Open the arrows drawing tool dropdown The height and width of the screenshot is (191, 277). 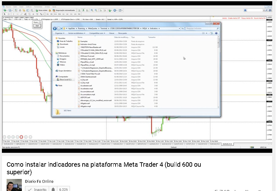[x=42, y=14]
